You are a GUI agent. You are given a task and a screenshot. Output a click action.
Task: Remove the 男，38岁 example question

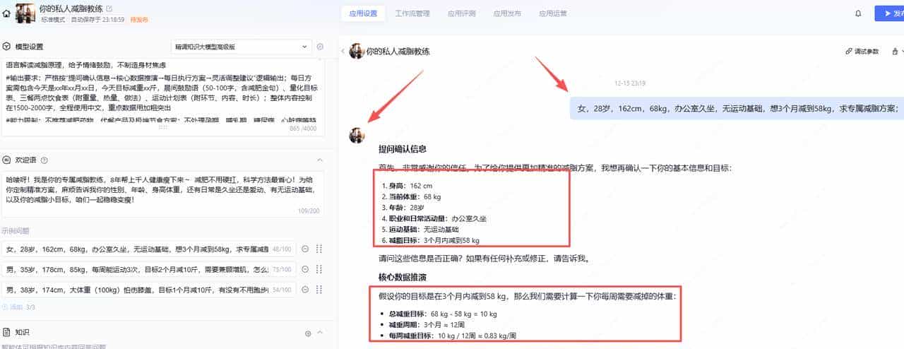coord(305,290)
